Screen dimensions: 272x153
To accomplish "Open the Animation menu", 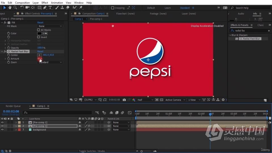I will pyautogui.click(x=57, y=3).
